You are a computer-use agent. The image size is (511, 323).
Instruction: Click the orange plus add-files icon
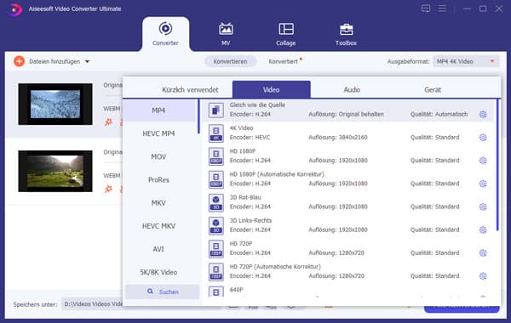coord(20,61)
